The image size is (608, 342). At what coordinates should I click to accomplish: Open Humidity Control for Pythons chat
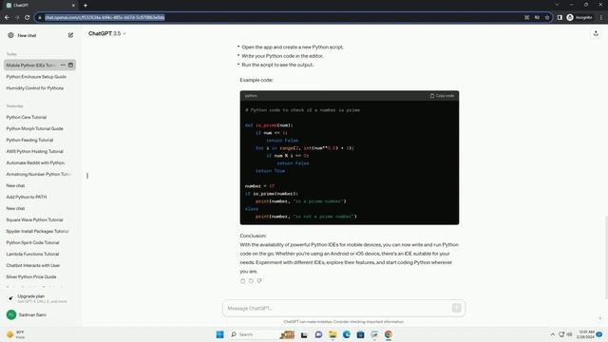(35, 88)
